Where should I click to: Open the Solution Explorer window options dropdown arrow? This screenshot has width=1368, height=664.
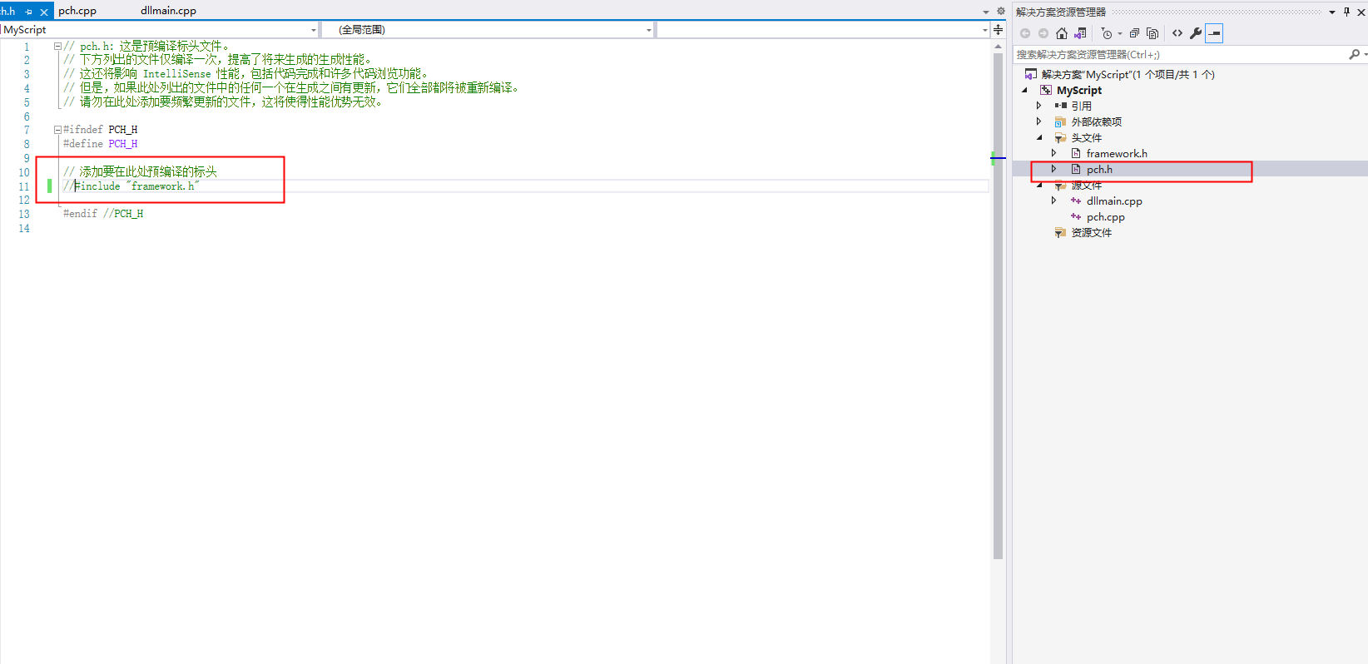[1332, 12]
